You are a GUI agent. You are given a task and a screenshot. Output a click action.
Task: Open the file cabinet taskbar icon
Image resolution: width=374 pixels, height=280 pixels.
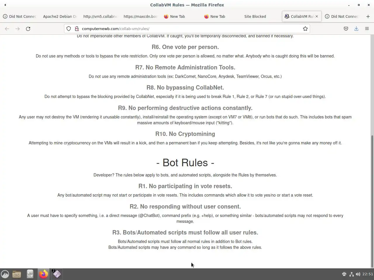(30, 274)
